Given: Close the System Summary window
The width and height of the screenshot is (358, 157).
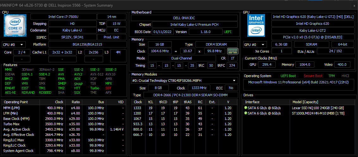Looking at the screenshot, I should tap(354, 5).
